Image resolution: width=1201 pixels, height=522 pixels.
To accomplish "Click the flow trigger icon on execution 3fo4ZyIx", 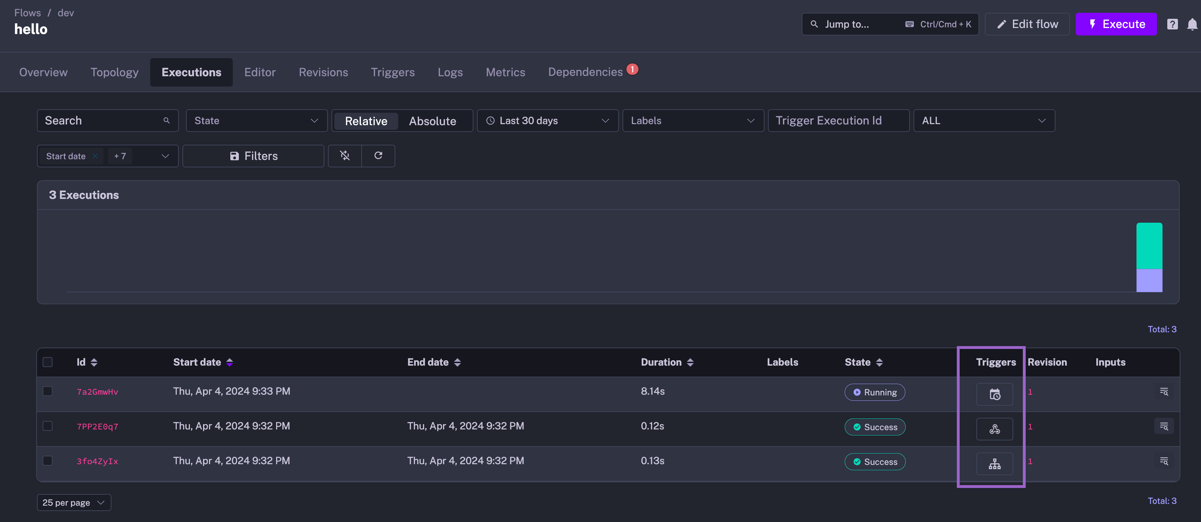I will 994,464.
